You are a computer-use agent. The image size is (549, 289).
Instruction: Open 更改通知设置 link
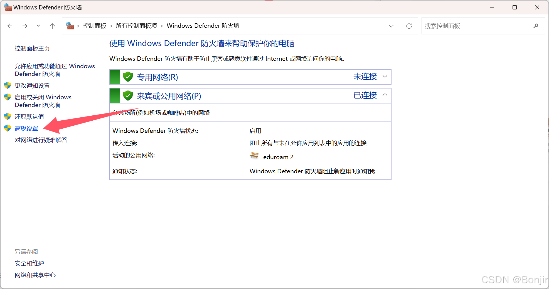pos(32,86)
